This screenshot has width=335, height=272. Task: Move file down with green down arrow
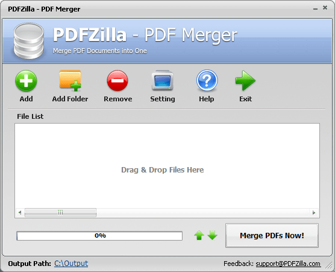(212, 235)
